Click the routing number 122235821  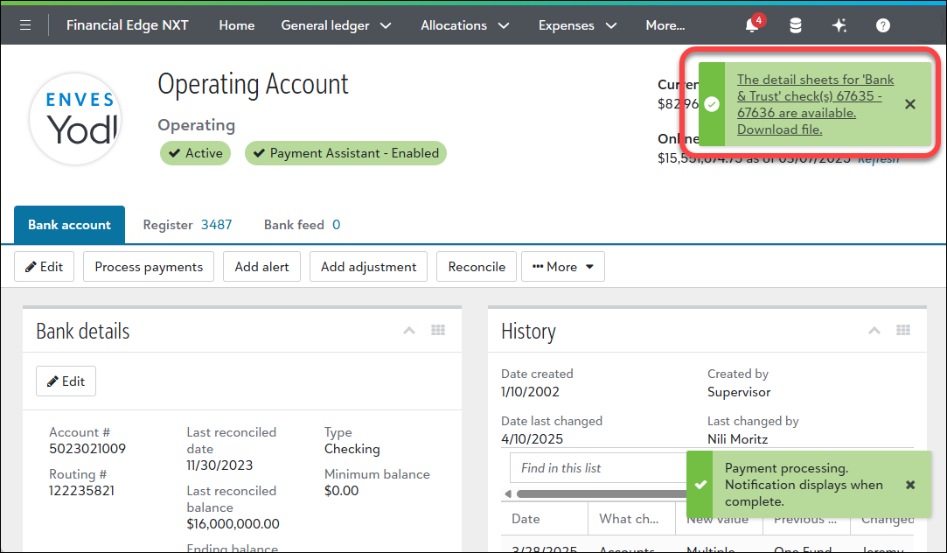pos(81,490)
